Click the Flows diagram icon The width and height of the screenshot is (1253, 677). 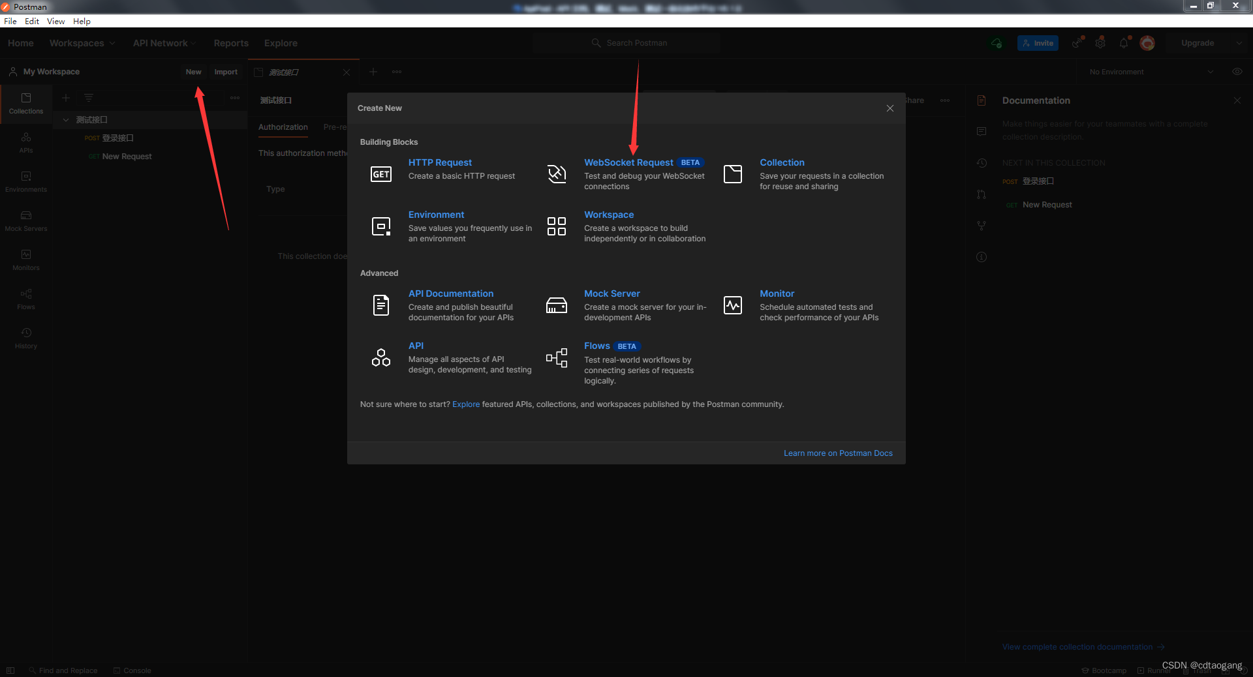(557, 357)
